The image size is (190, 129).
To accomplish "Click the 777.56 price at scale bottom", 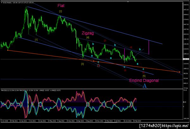I will pos(186,88).
